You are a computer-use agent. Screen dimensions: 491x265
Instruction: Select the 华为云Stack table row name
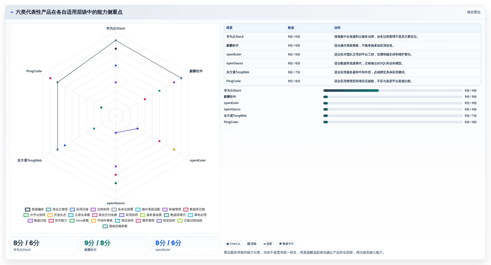(235, 37)
